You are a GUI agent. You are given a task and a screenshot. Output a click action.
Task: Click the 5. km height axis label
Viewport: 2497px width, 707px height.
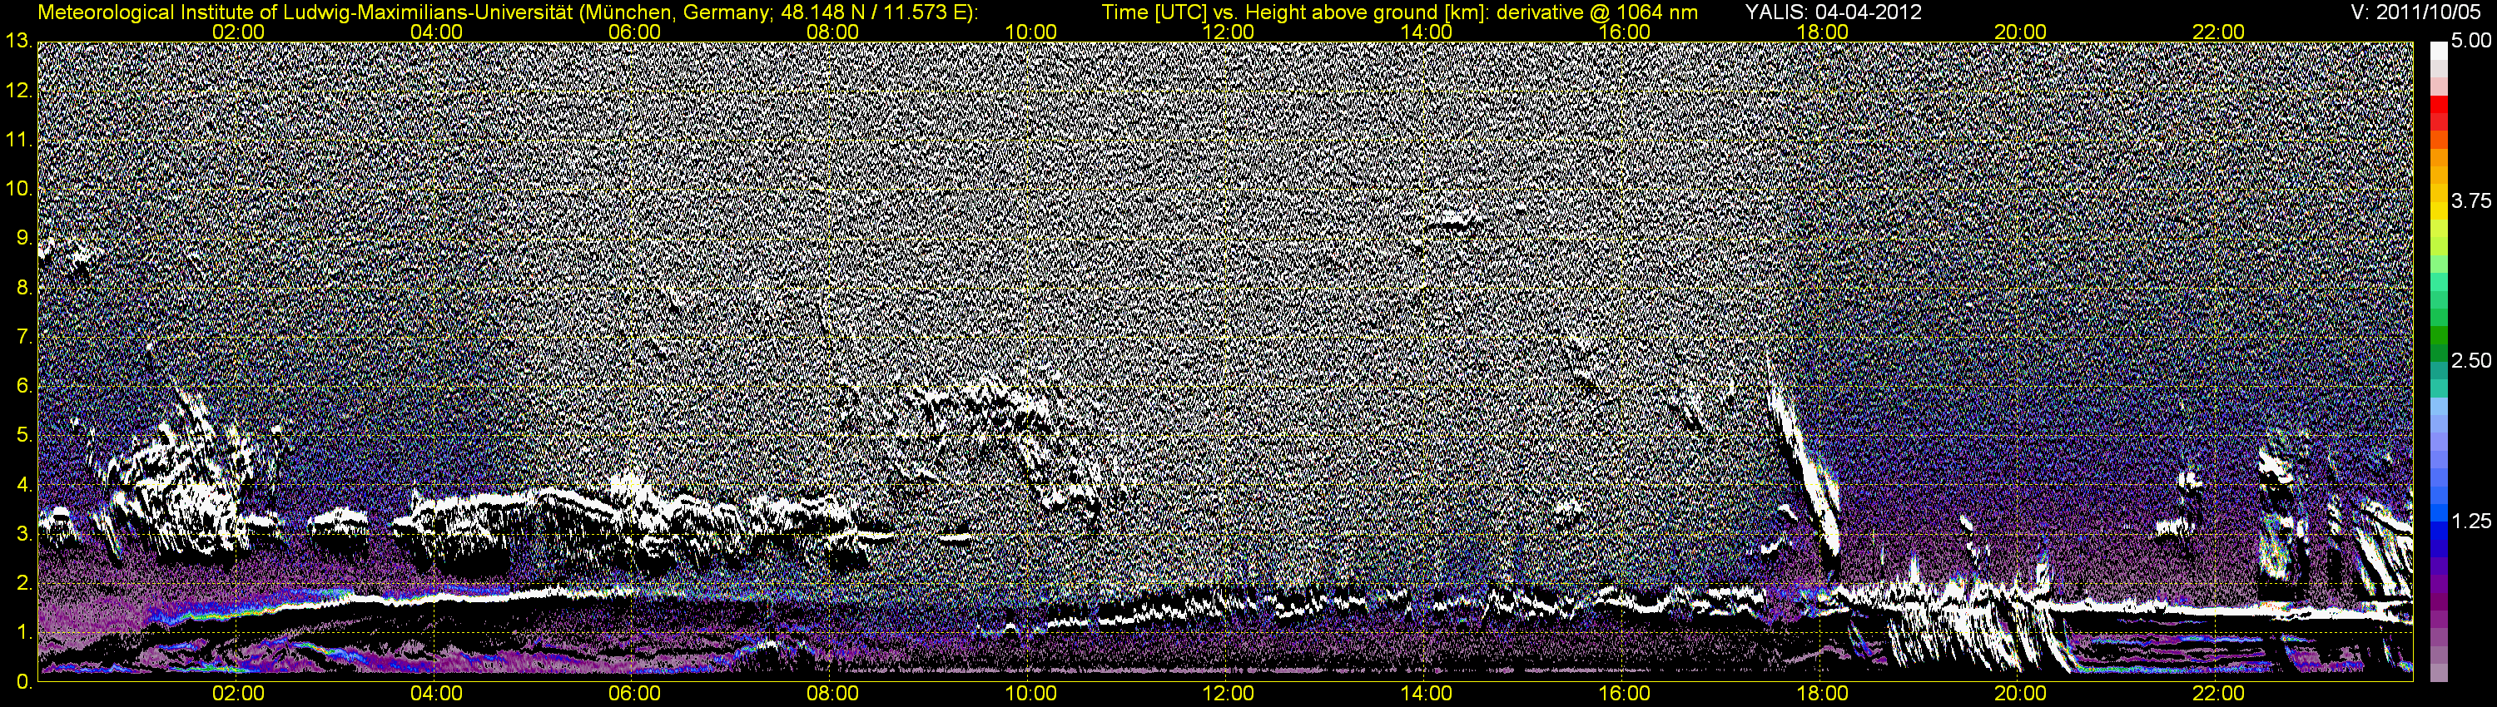(x=23, y=436)
